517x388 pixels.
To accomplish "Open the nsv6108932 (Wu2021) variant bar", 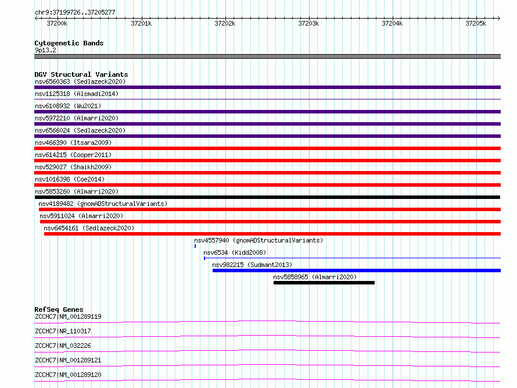I will (x=267, y=112).
